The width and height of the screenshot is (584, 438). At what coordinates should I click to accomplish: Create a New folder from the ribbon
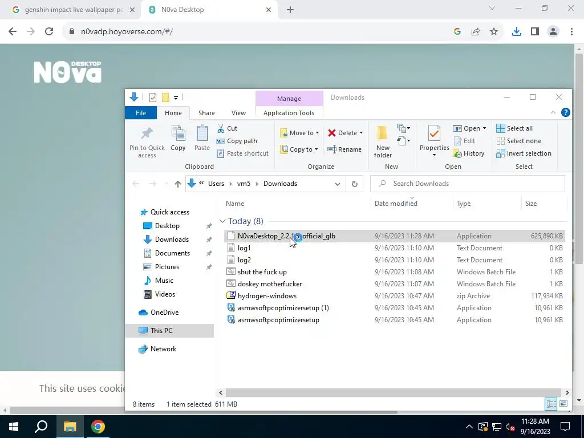pyautogui.click(x=383, y=141)
